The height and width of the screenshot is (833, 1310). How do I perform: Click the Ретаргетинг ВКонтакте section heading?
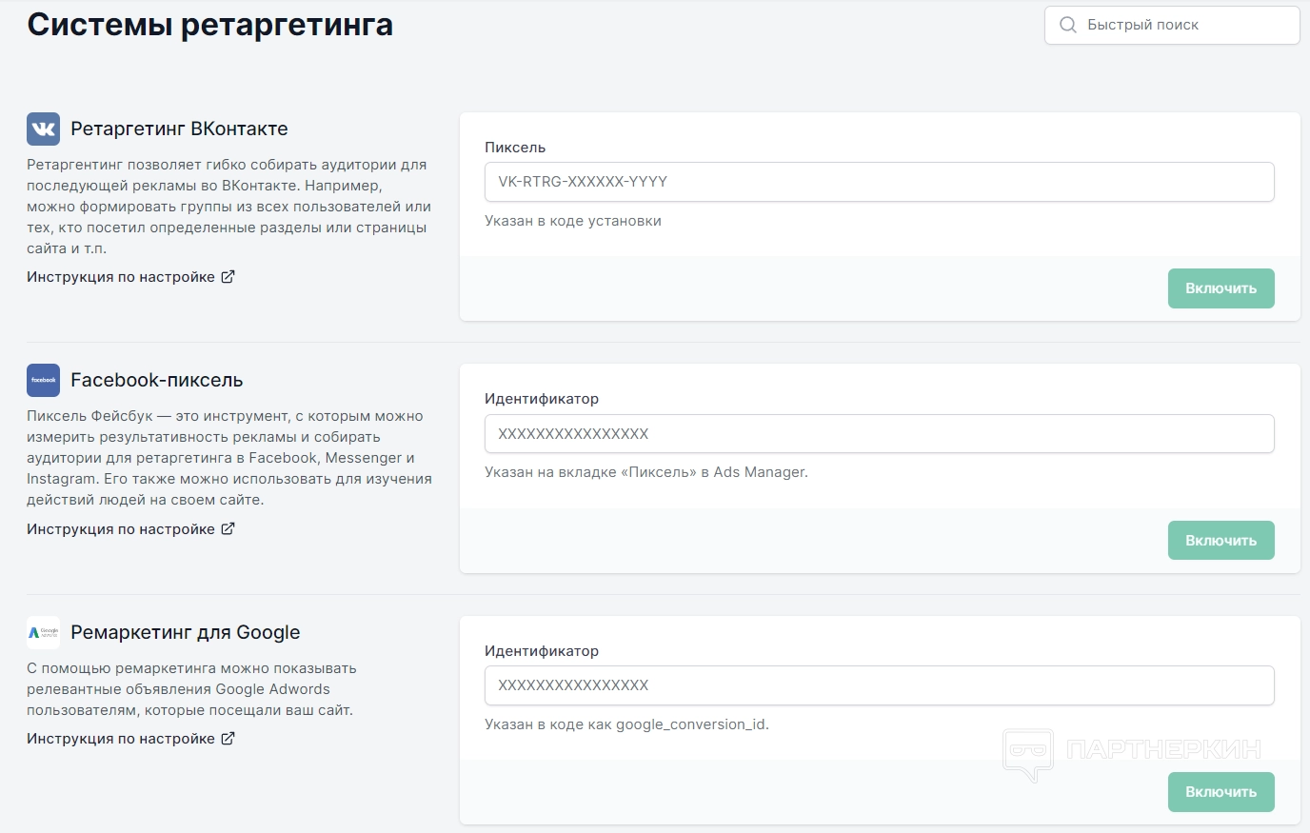pos(179,129)
